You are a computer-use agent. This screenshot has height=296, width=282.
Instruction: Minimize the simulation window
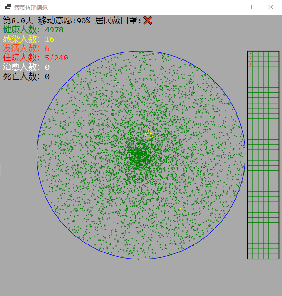click(x=228, y=7)
